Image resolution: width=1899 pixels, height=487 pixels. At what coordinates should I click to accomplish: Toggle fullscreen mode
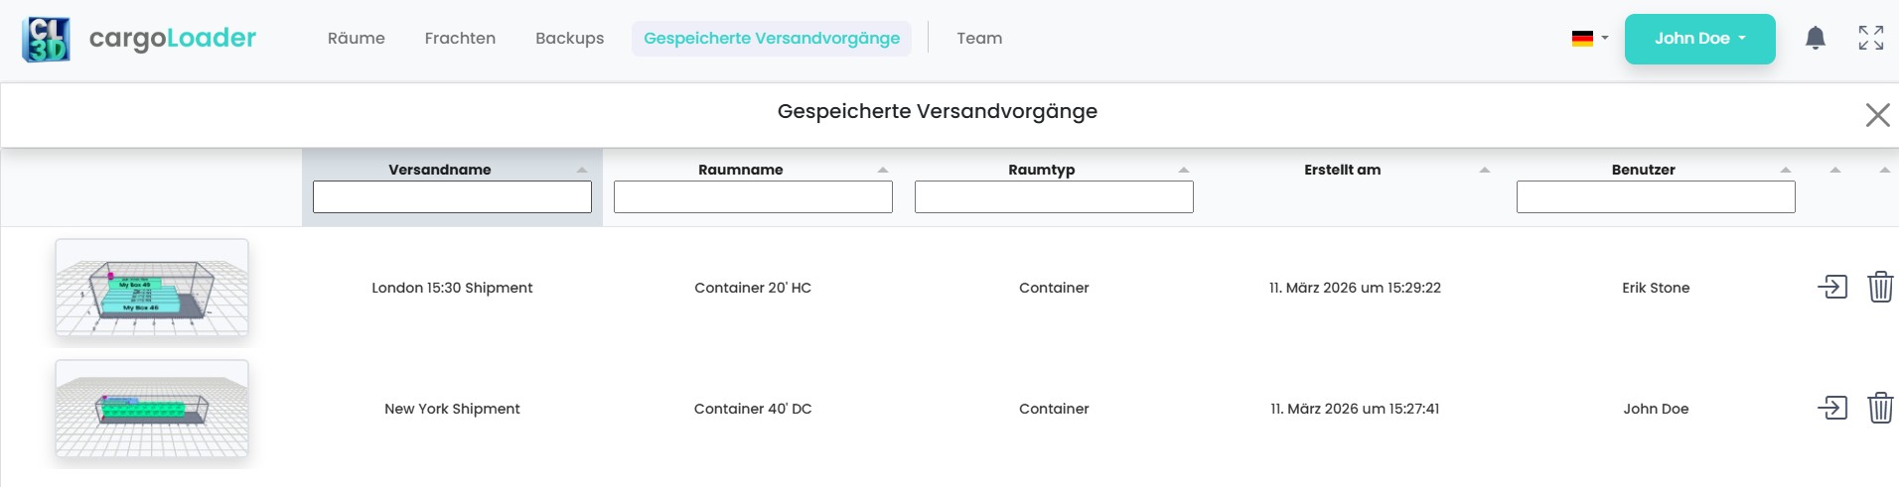click(x=1870, y=39)
